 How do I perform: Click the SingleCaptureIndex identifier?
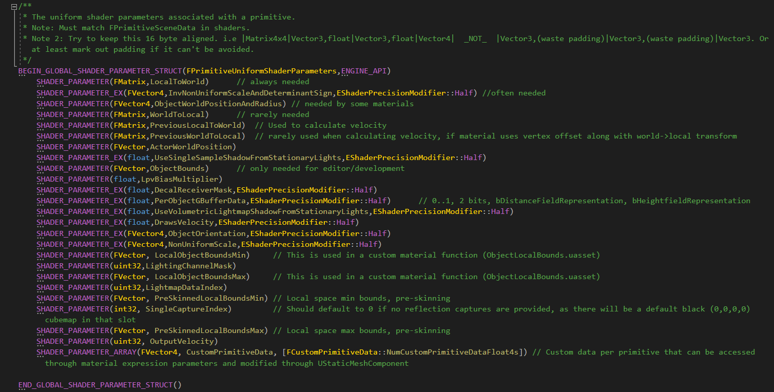186,308
